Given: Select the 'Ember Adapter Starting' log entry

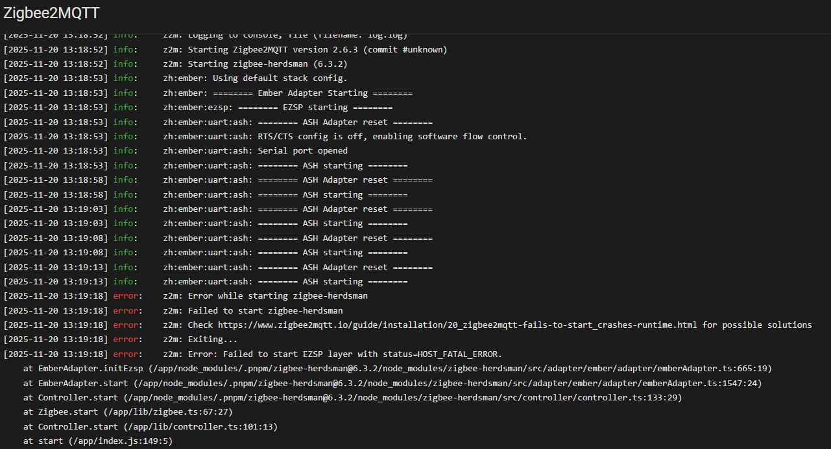Looking at the screenshot, I should 287,93.
